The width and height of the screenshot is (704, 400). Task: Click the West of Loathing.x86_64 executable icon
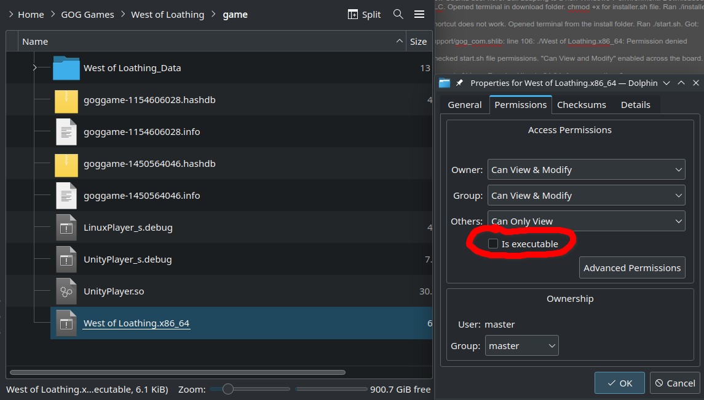click(66, 323)
